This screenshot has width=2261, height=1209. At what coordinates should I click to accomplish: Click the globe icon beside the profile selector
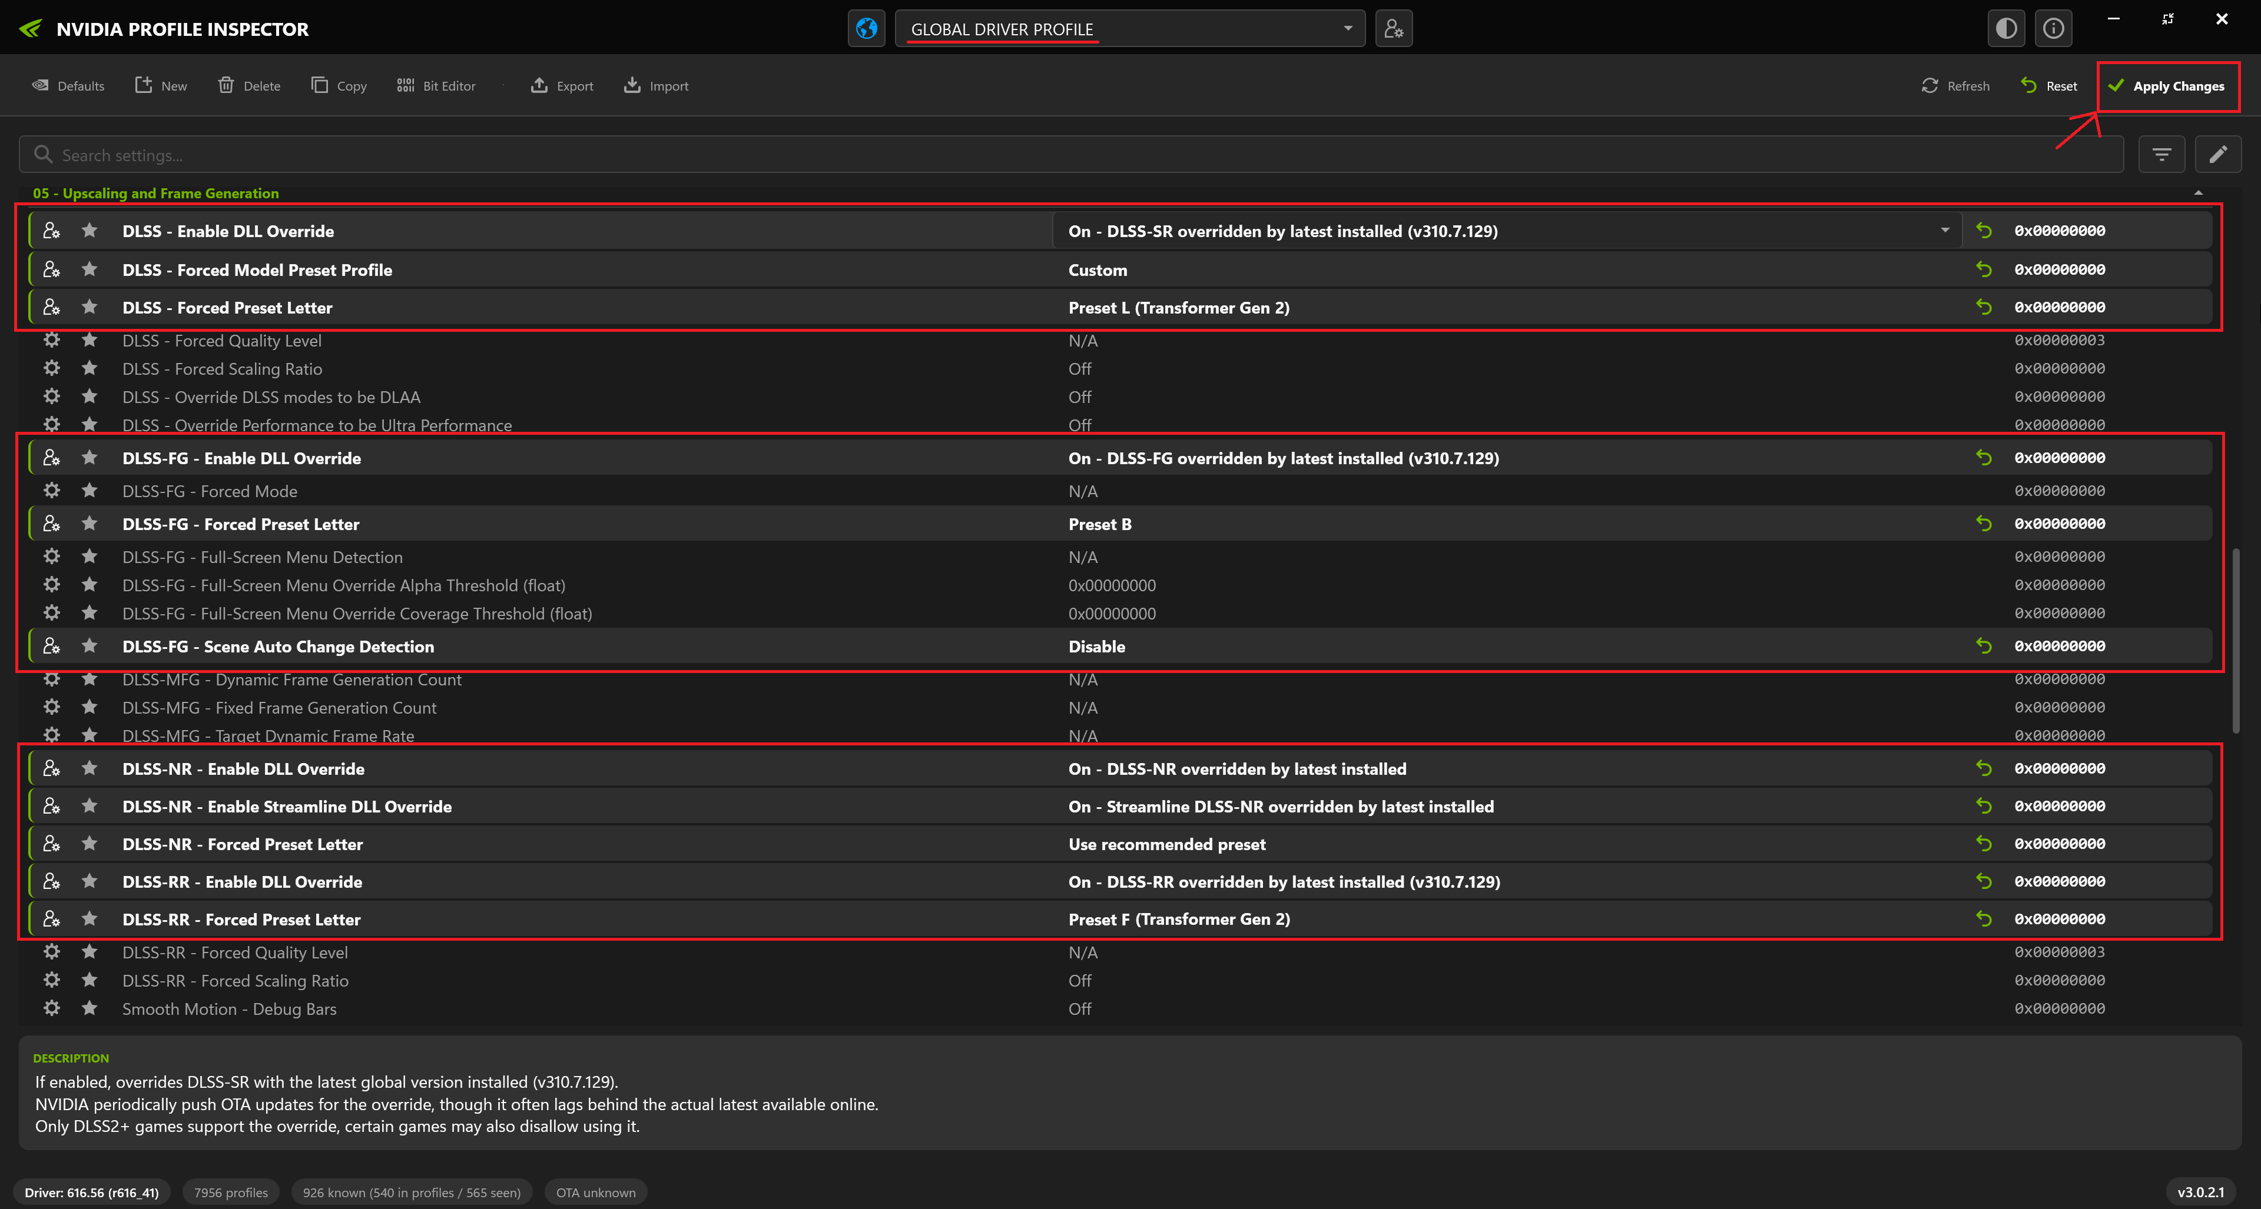point(866,29)
